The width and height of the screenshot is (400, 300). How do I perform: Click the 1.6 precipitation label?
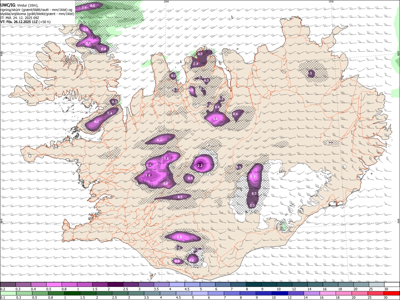point(166,159)
